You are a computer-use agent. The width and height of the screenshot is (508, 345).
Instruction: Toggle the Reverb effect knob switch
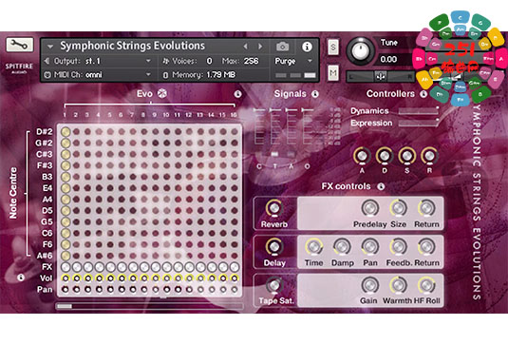274,208
